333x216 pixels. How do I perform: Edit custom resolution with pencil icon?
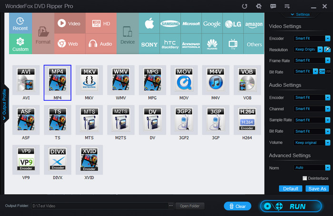click(x=327, y=49)
